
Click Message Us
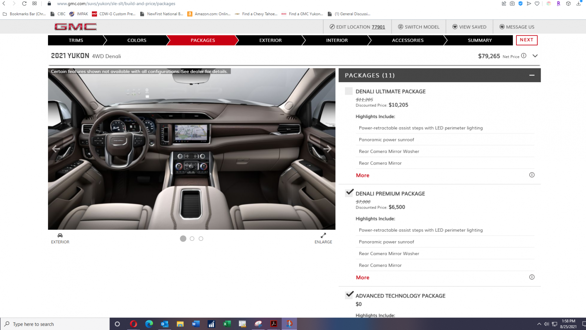coord(517,27)
